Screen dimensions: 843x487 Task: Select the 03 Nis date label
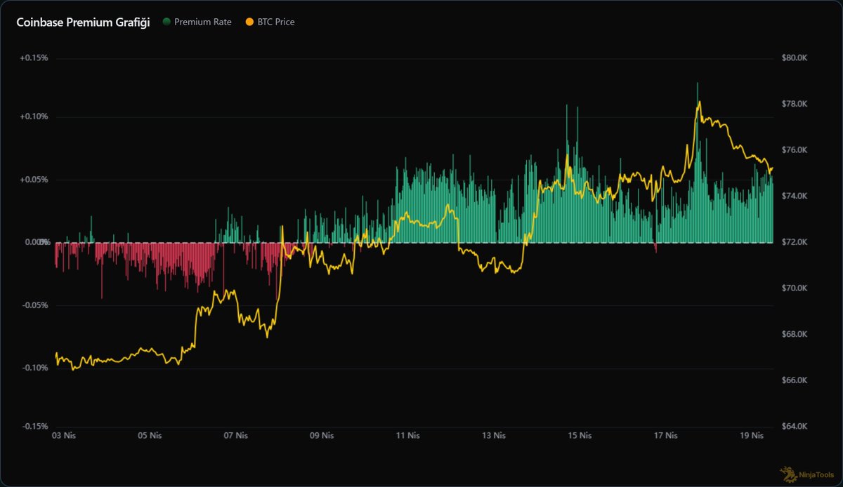point(64,436)
